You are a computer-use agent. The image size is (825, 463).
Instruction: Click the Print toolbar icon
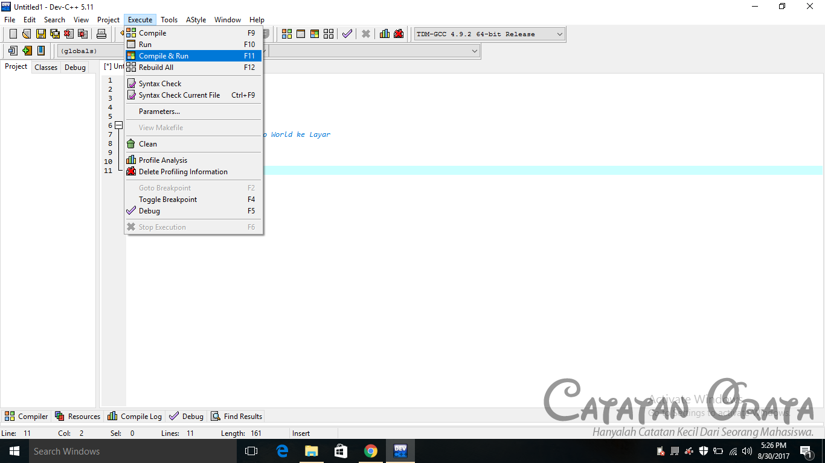pyautogui.click(x=101, y=34)
